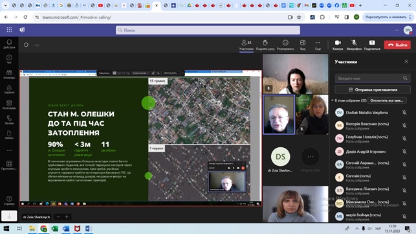Open the Teams app launcher grid
Image resolution: width=416 pixels, height=234 pixels.
(x=9, y=30)
